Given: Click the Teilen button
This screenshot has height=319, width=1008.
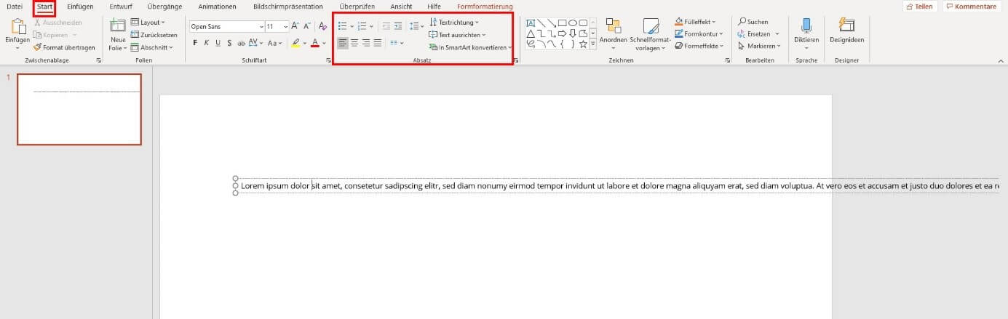Looking at the screenshot, I should click(x=920, y=7).
